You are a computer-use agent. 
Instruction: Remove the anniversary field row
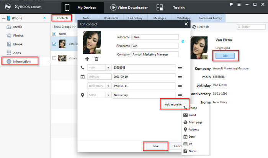pyautogui.click(x=180, y=86)
